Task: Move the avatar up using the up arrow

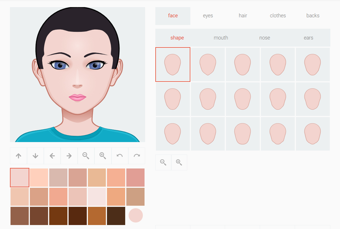Action: 18,156
